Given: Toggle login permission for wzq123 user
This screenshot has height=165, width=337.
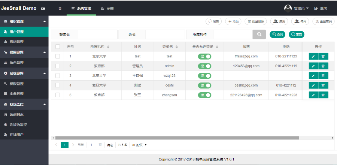Looking at the screenshot, I should [204, 76].
